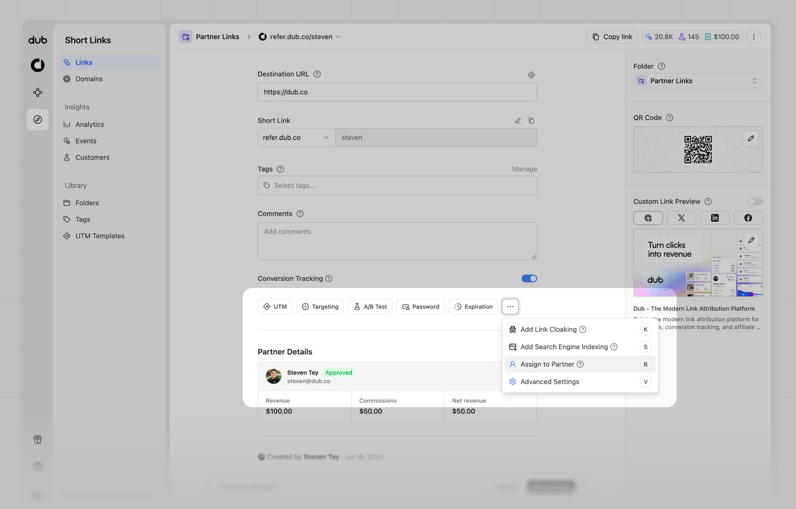Open Destination URL help icon
The height and width of the screenshot is (509, 796).
317,74
